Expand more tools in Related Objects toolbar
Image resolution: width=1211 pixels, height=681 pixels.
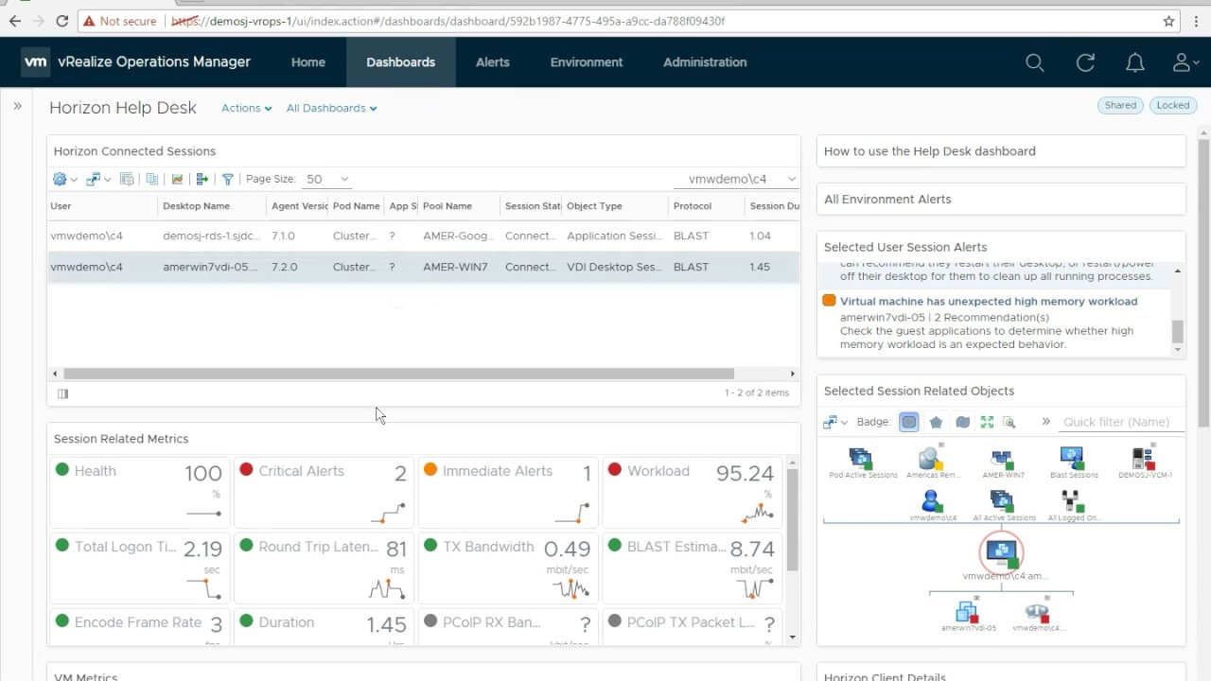coord(1045,422)
